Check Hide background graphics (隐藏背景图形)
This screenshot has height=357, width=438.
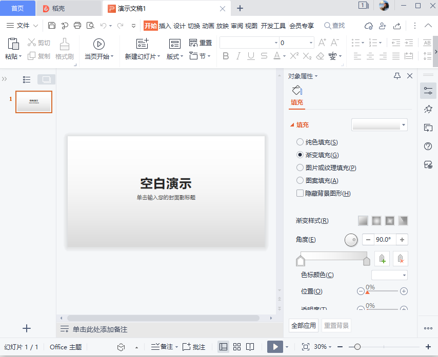click(x=300, y=193)
